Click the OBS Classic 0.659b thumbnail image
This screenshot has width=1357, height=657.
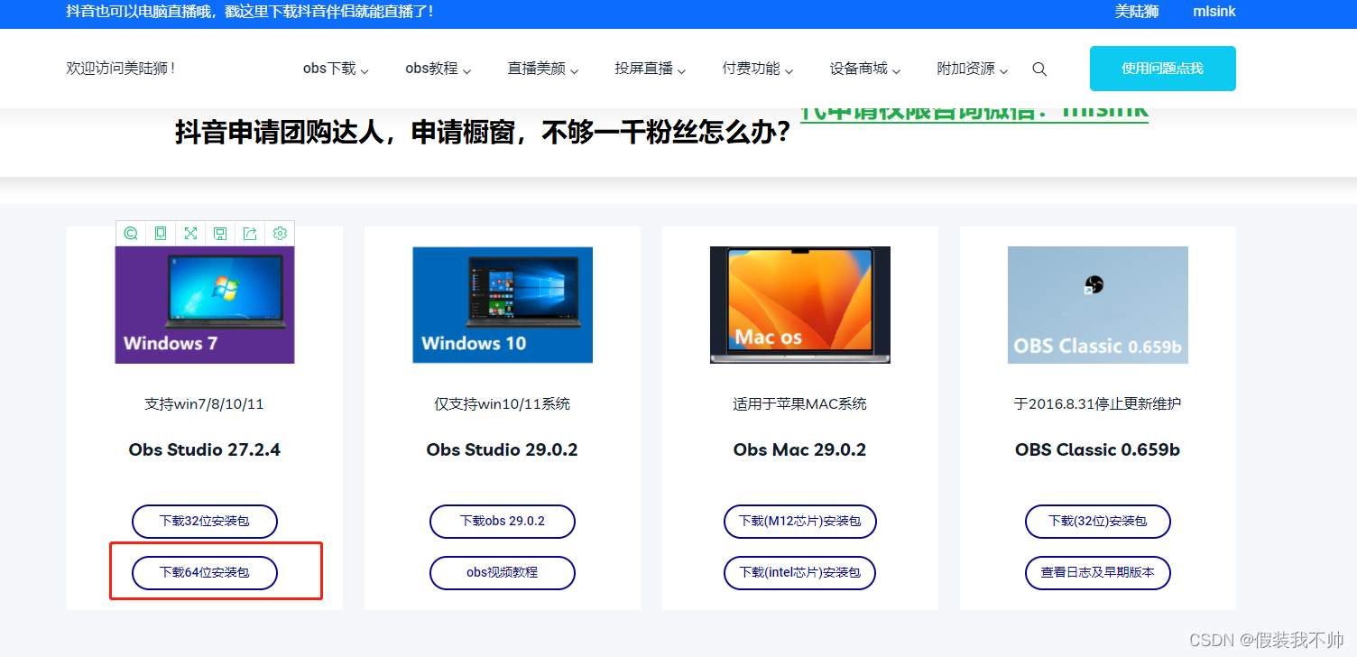point(1098,305)
